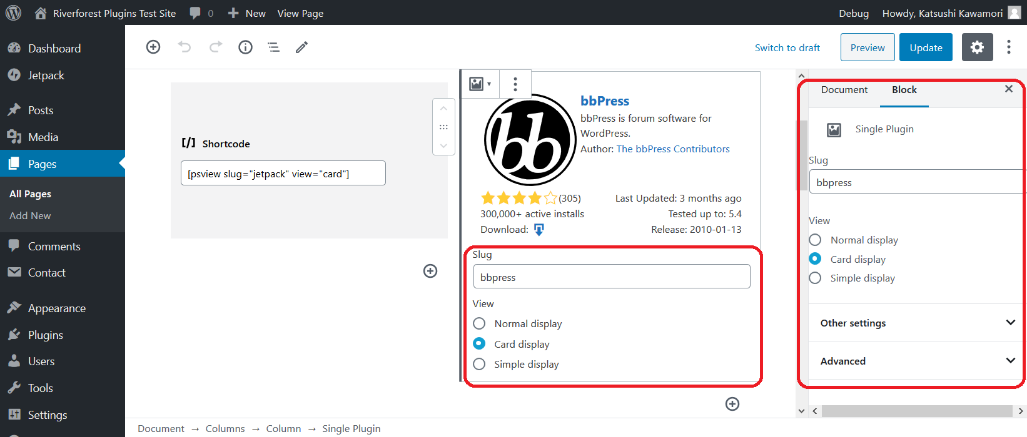Edit the shortcode text field
This screenshot has height=437, width=1027.
[x=283, y=173]
